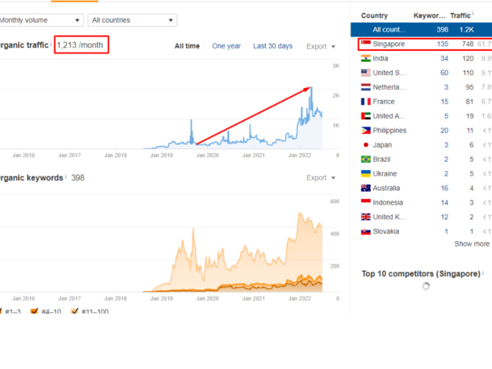The height and width of the screenshot is (369, 492).
Task: Click the Ukraine flag icon
Action: pyautogui.click(x=366, y=174)
